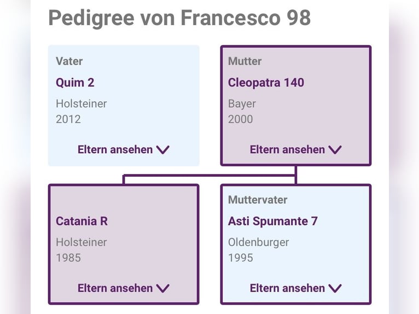
Task: Click the chevron icon under Asti Spumante 7
Action: coord(335,288)
